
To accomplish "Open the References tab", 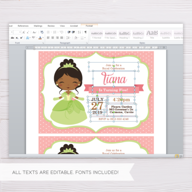I will click(23, 26).
